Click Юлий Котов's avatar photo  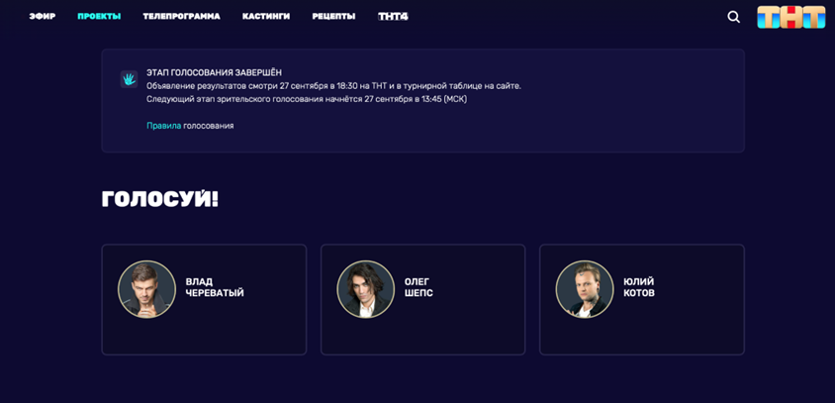coord(584,289)
